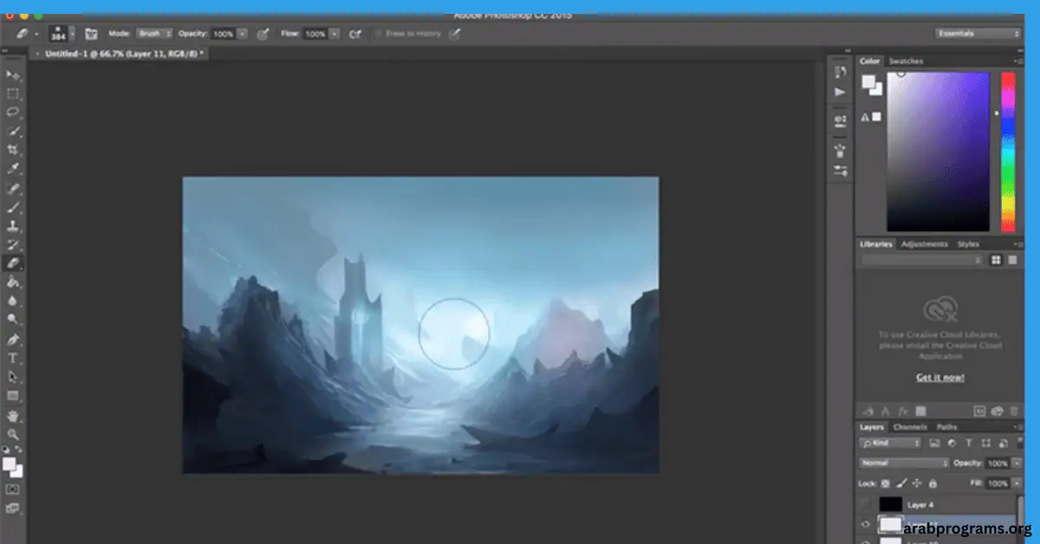Select the Path Selection tool
Screen dimensions: 1040x544
click(13, 377)
